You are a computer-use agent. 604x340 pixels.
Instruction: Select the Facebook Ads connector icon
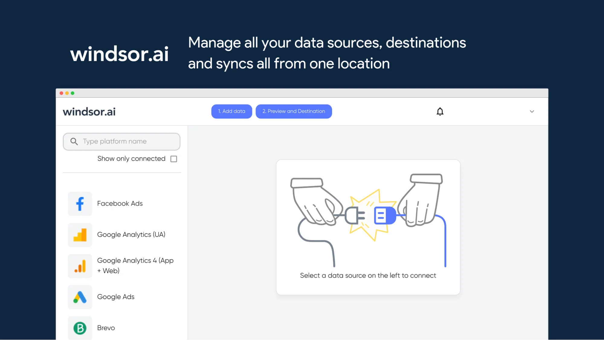[79, 204]
